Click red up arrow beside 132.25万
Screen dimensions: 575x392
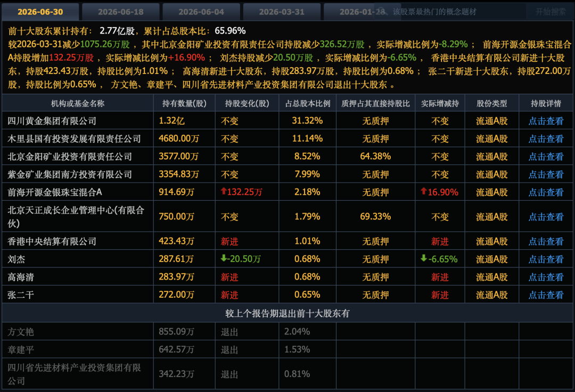(223, 191)
